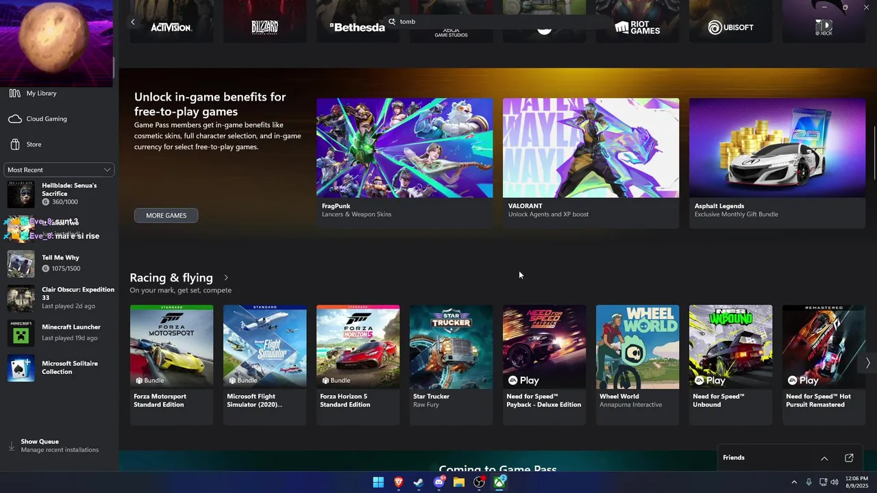This screenshot has height=493, width=877.
Task: Open Forza Motorsport Standard Edition tile
Action: (171, 365)
